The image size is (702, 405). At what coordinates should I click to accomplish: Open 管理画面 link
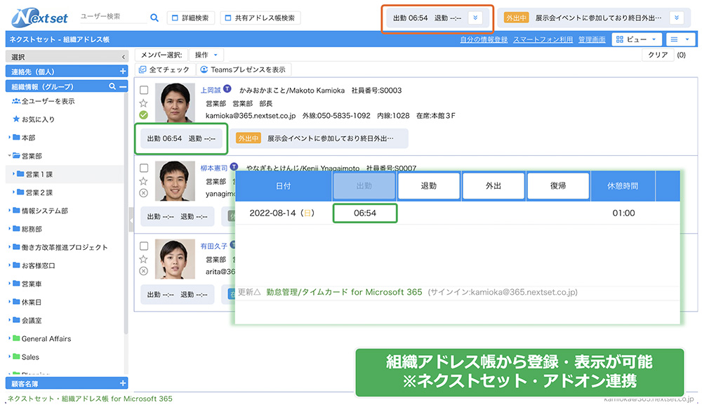coord(591,39)
